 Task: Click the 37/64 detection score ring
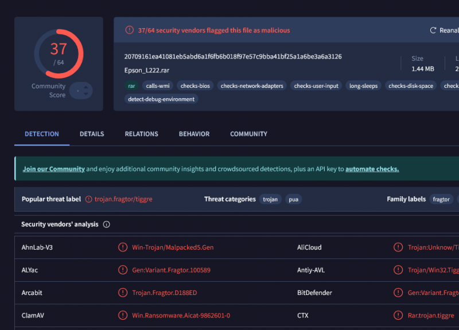point(59,53)
